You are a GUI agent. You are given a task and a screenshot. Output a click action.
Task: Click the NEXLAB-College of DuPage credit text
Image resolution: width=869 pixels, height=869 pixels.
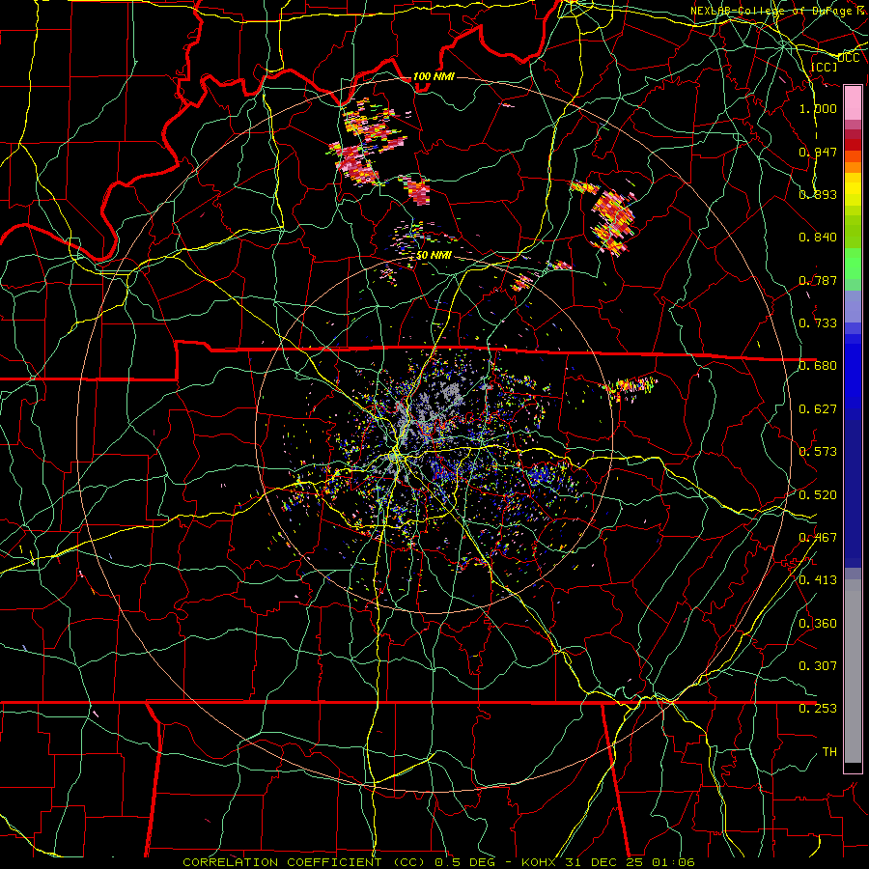click(776, 11)
